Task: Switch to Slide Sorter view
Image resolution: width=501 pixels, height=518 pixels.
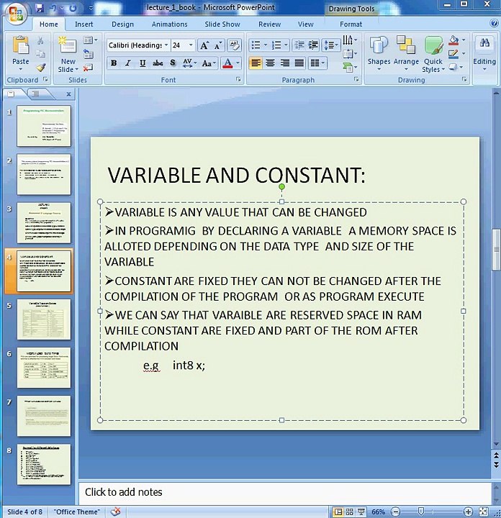Action: coord(350,512)
